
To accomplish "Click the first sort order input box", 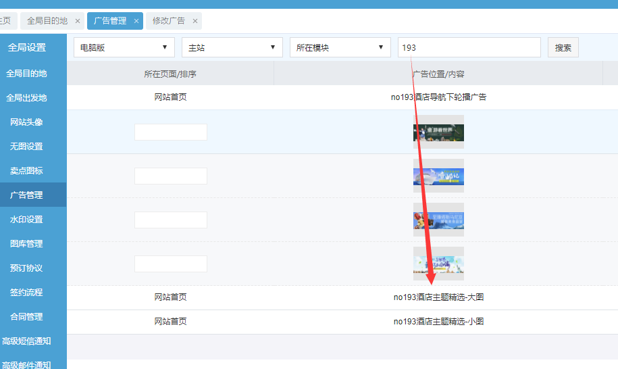I will click(x=170, y=132).
